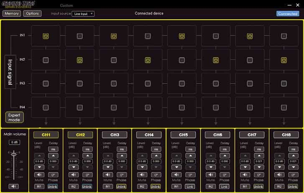Open the Memory menu

[x=12, y=13]
